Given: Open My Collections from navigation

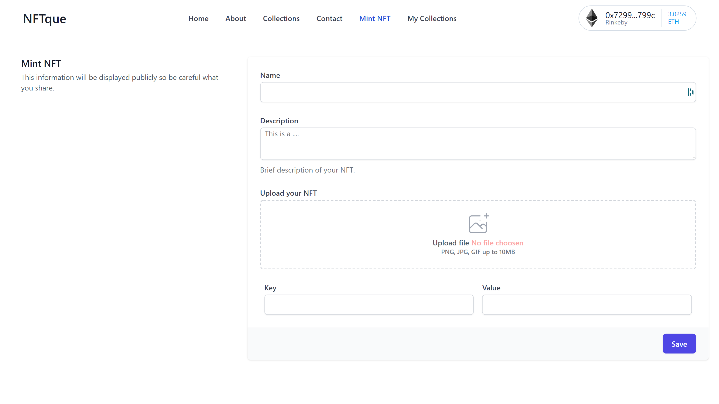Looking at the screenshot, I should pyautogui.click(x=432, y=18).
